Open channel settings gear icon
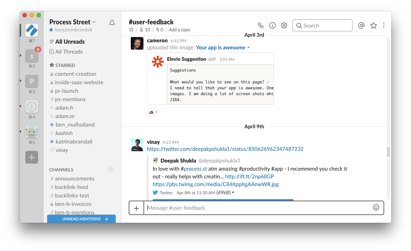The width and height of the screenshot is (411, 251). pos(284,25)
